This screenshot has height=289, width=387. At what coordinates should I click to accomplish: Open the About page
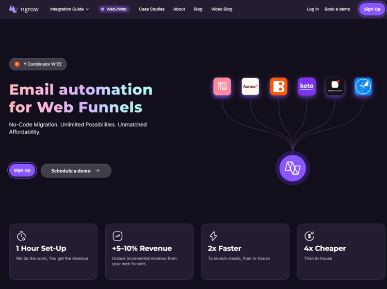[179, 9]
